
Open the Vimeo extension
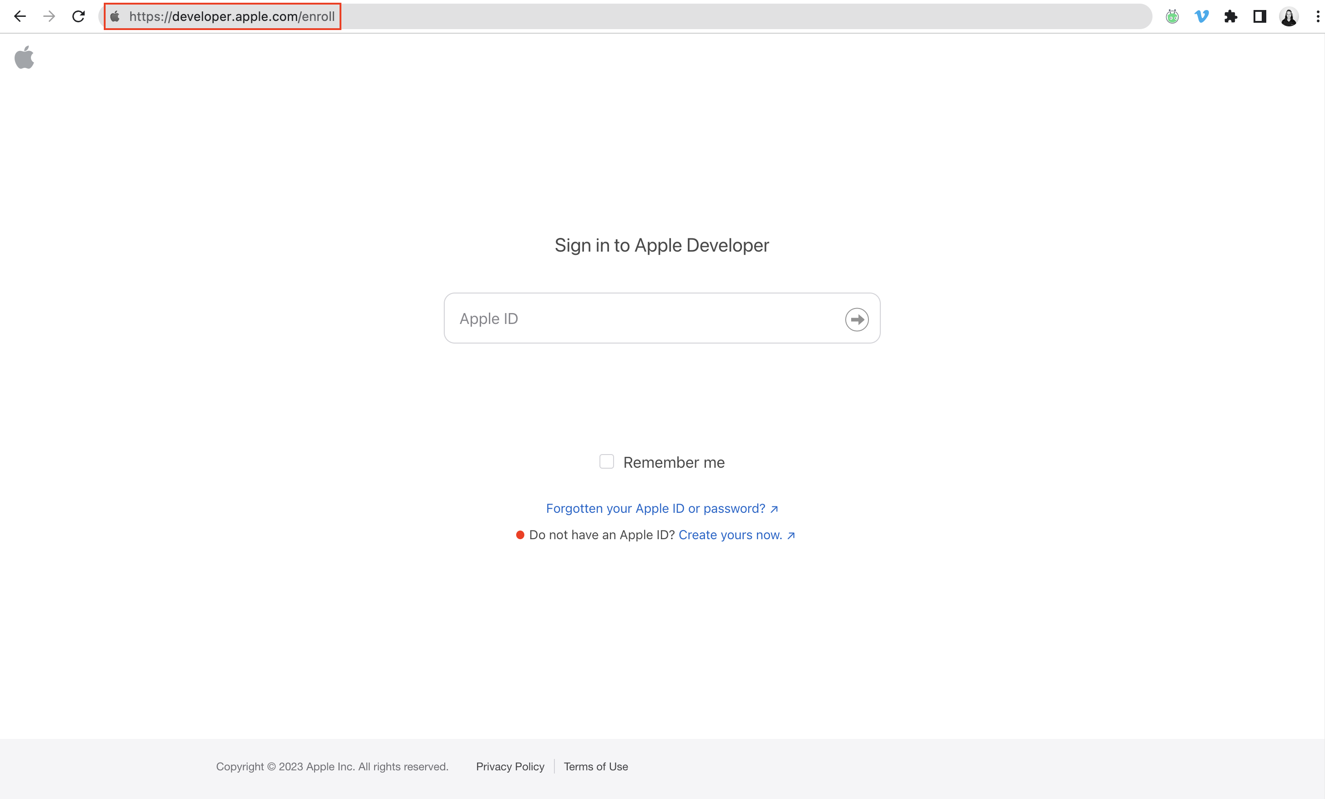(x=1201, y=16)
